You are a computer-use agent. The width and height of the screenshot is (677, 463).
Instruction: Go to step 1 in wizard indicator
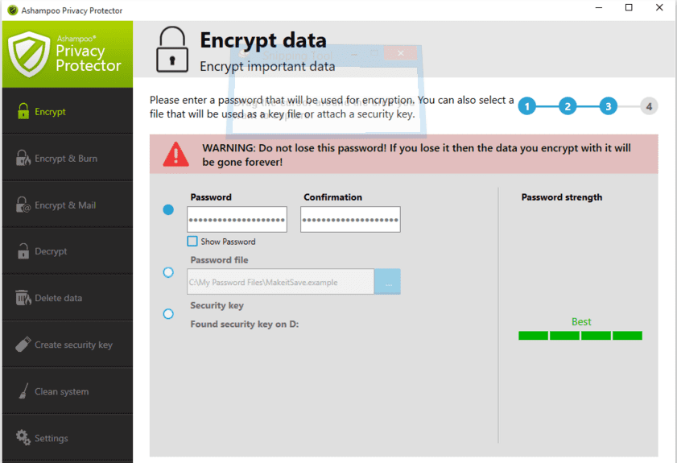[x=527, y=106]
